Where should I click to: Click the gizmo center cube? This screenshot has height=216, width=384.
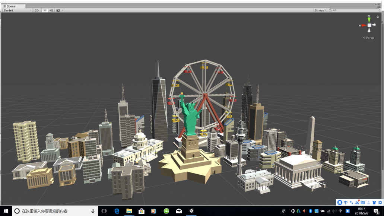click(369, 25)
